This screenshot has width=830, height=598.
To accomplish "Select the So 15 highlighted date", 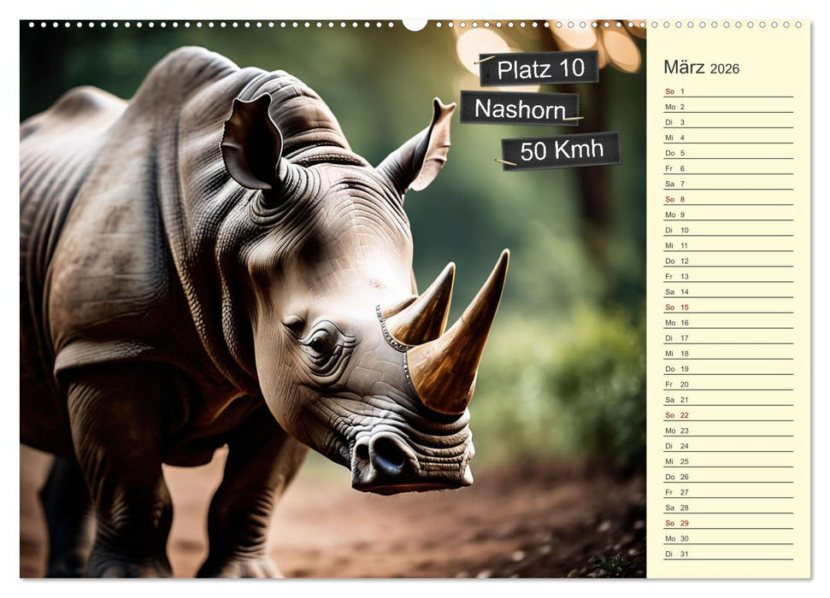I will pos(675,306).
